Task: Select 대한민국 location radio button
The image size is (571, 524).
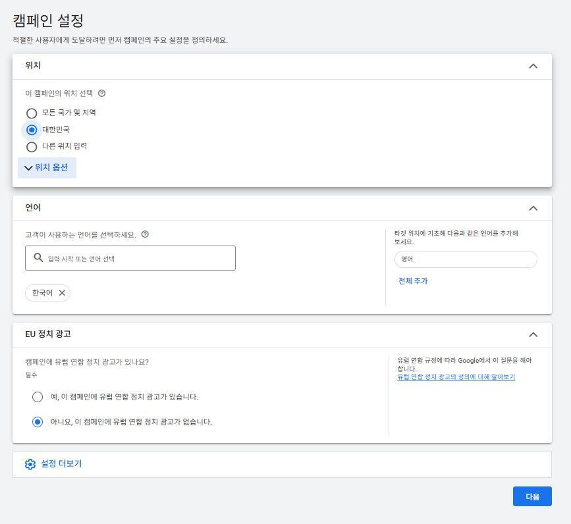Action: click(32, 130)
